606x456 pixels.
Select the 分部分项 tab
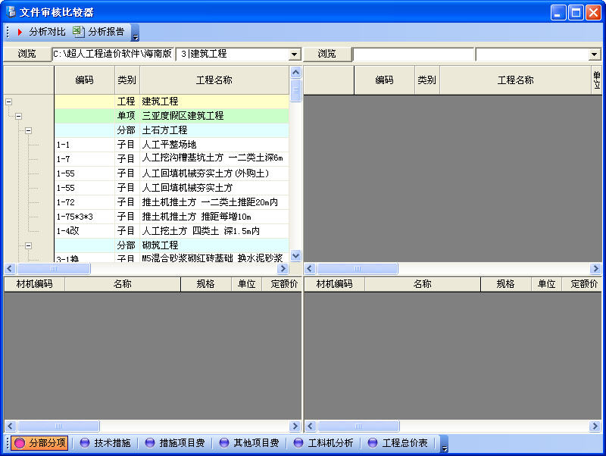point(40,442)
